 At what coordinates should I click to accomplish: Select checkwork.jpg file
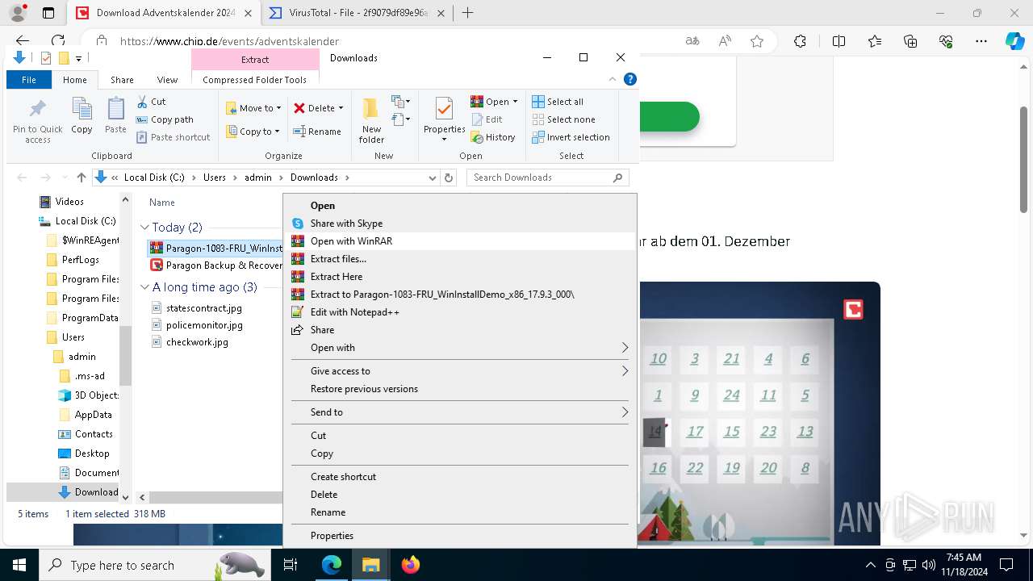point(197,342)
